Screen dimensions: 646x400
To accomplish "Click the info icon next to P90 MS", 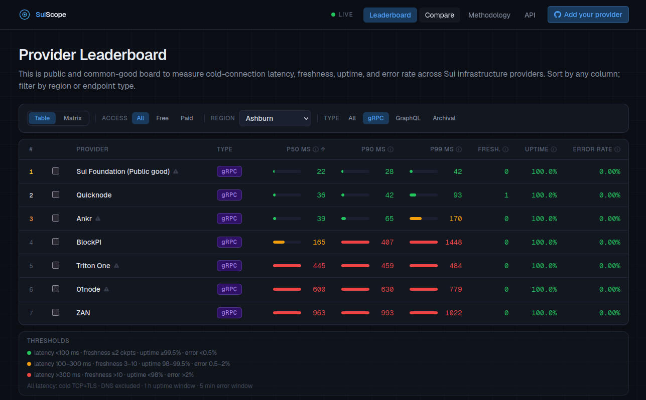I will tap(391, 149).
